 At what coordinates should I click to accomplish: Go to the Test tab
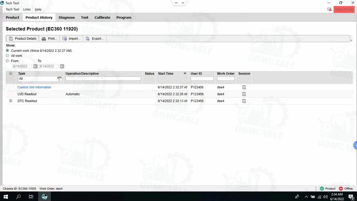click(85, 17)
